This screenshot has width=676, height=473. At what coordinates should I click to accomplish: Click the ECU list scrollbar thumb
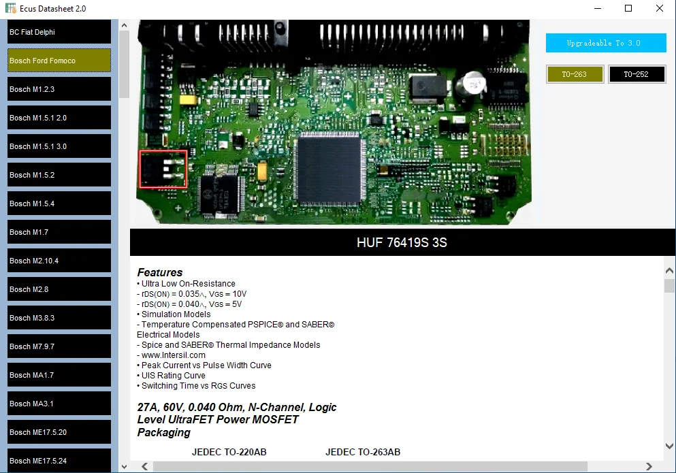124,64
